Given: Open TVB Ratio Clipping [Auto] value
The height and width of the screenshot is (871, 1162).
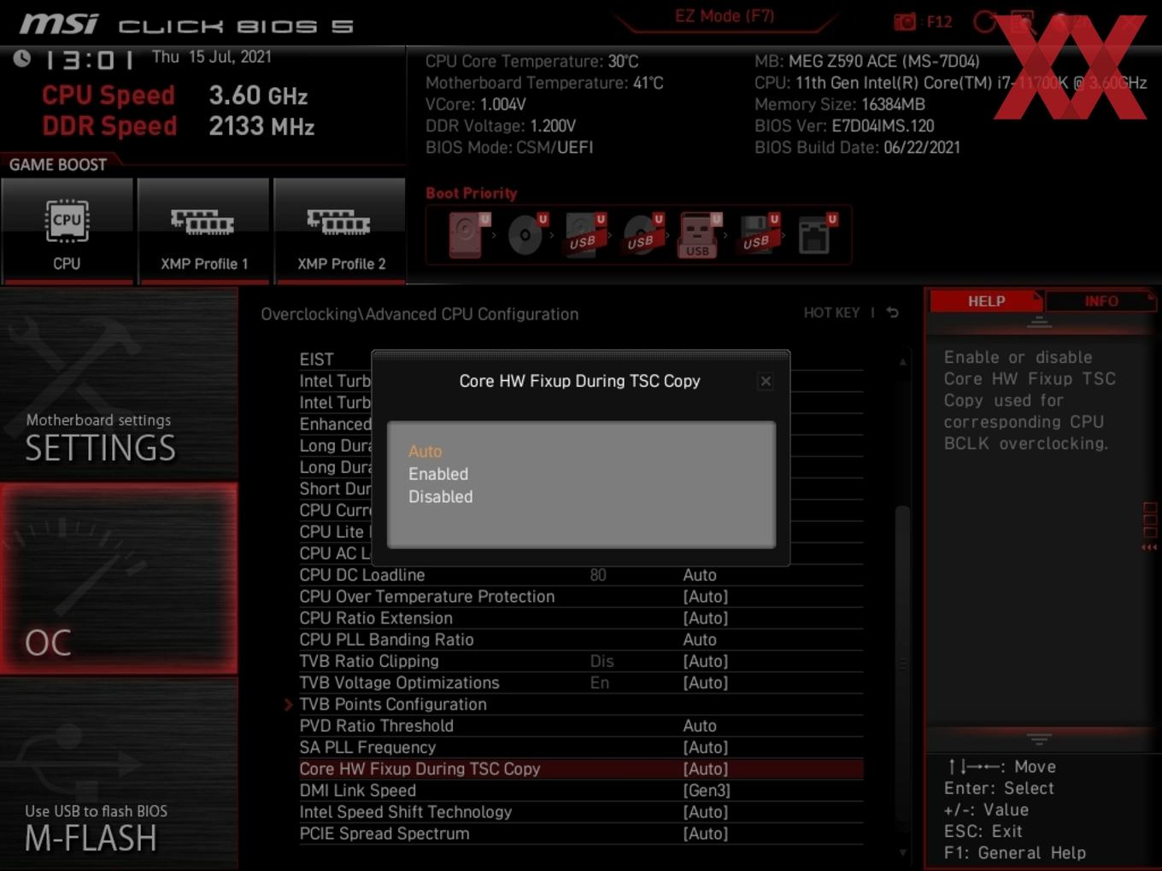Looking at the screenshot, I should (706, 661).
